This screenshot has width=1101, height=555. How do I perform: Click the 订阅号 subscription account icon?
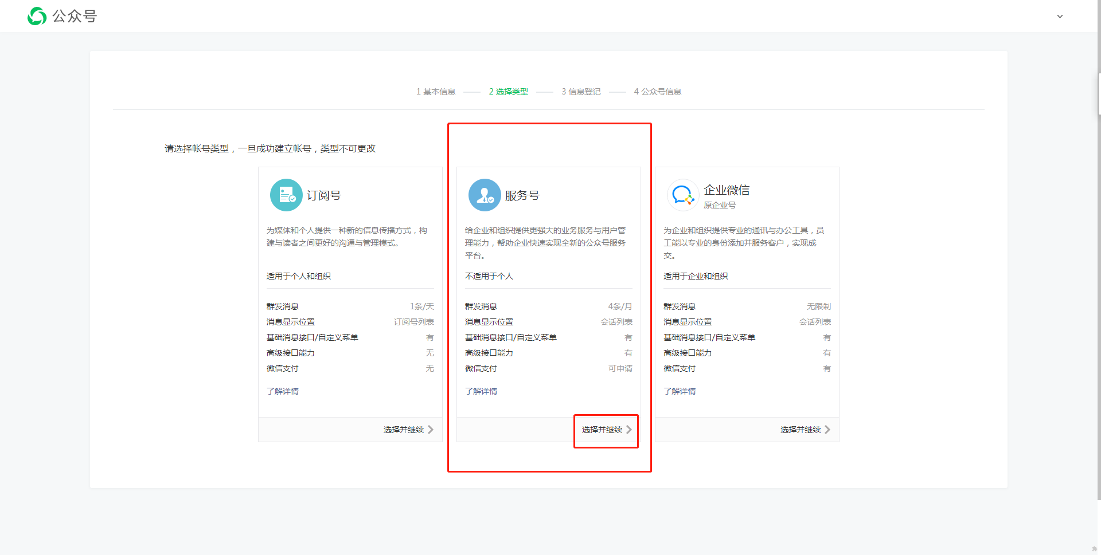286,195
